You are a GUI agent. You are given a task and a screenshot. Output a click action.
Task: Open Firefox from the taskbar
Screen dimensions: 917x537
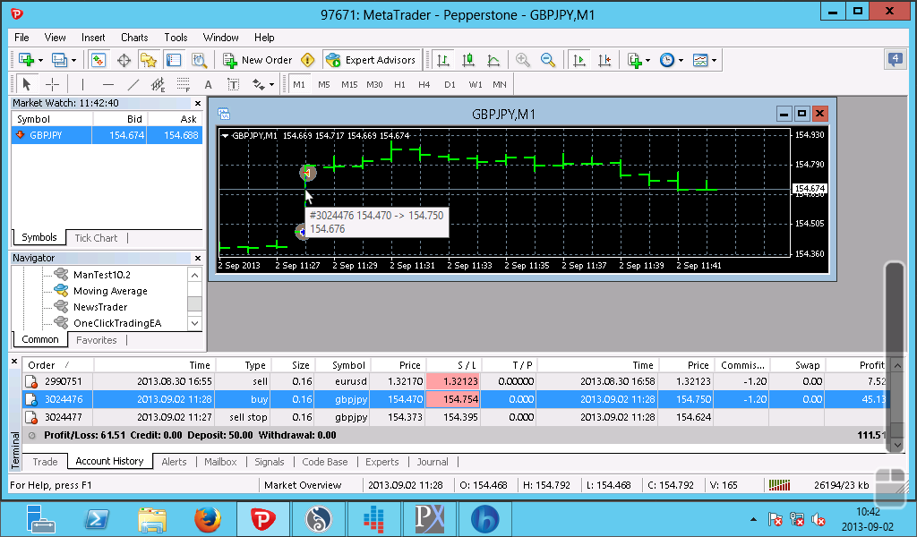[208, 519]
